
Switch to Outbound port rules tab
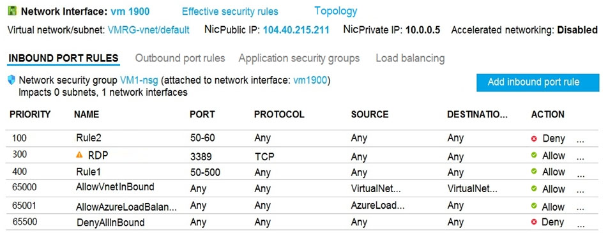(180, 58)
